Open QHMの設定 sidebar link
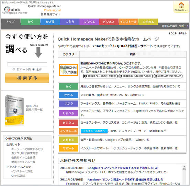Image resolution: width=190 pixels, height=186 pixels. tap(19, 176)
